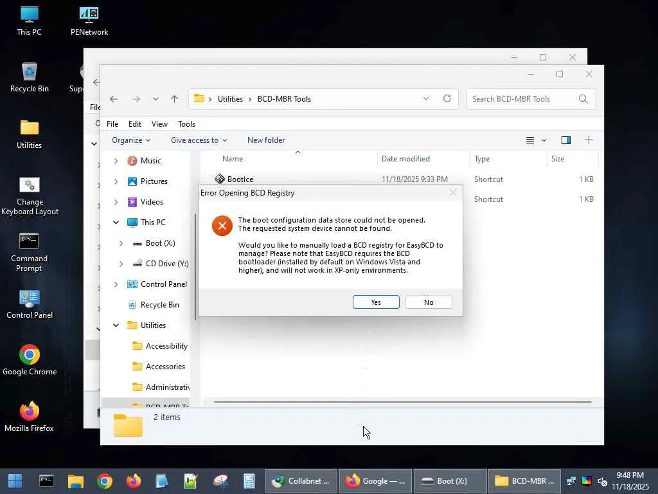Expand CD Drive (Y:) node

tap(121, 264)
